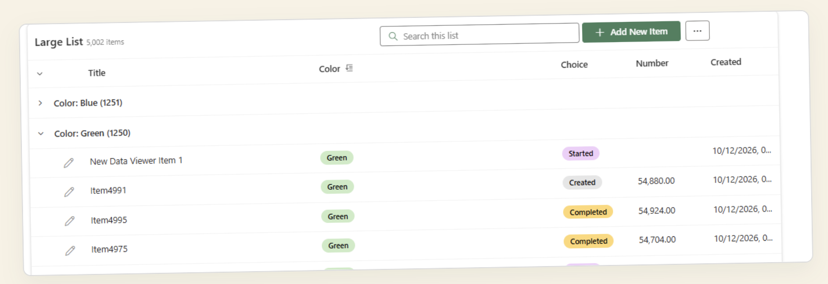Click the Green tag in Item4975 row

click(339, 245)
